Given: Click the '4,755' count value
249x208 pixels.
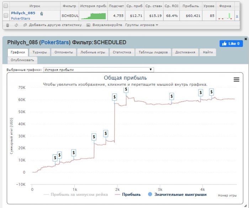Looking at the screenshot, I should tap(118, 16).
